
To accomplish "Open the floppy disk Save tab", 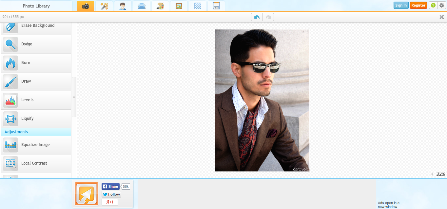I will [x=216, y=6].
